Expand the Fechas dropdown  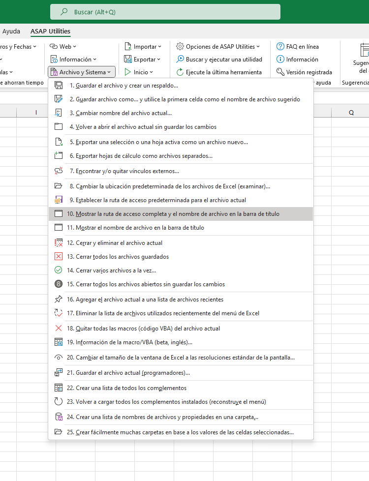pos(18,47)
